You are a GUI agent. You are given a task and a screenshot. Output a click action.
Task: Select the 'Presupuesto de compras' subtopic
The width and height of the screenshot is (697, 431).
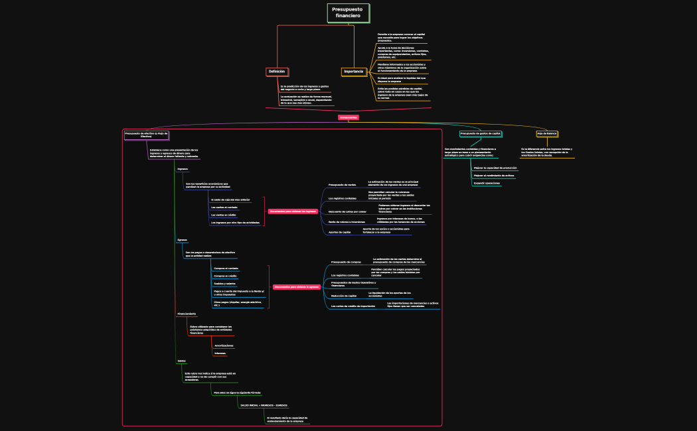(x=346, y=262)
